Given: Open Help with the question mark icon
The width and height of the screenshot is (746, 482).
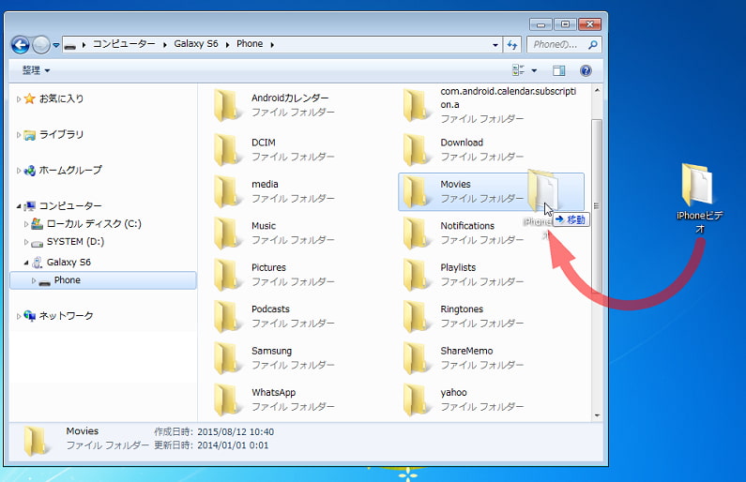Looking at the screenshot, I should 586,70.
